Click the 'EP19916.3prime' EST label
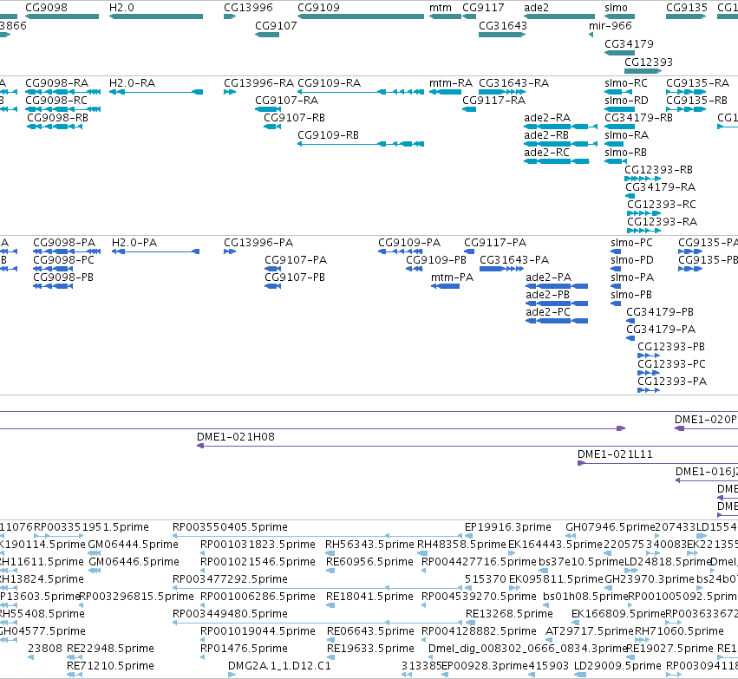Viewport: 738px width, 679px height. [x=508, y=527]
